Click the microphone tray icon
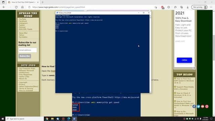 (x=200, y=119)
